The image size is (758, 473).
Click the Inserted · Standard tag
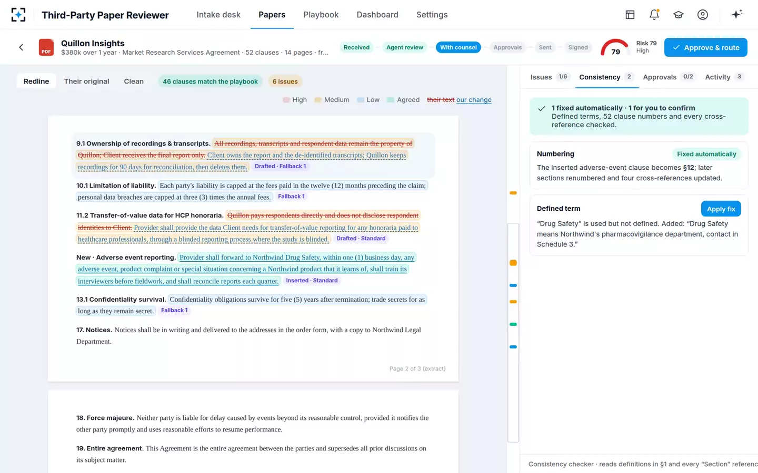[x=312, y=281]
